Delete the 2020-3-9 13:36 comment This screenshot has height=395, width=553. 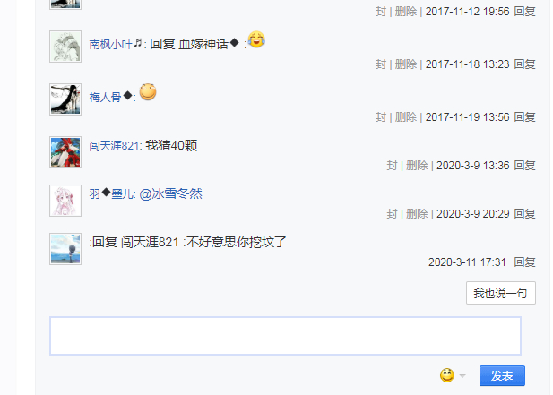pyautogui.click(x=417, y=166)
